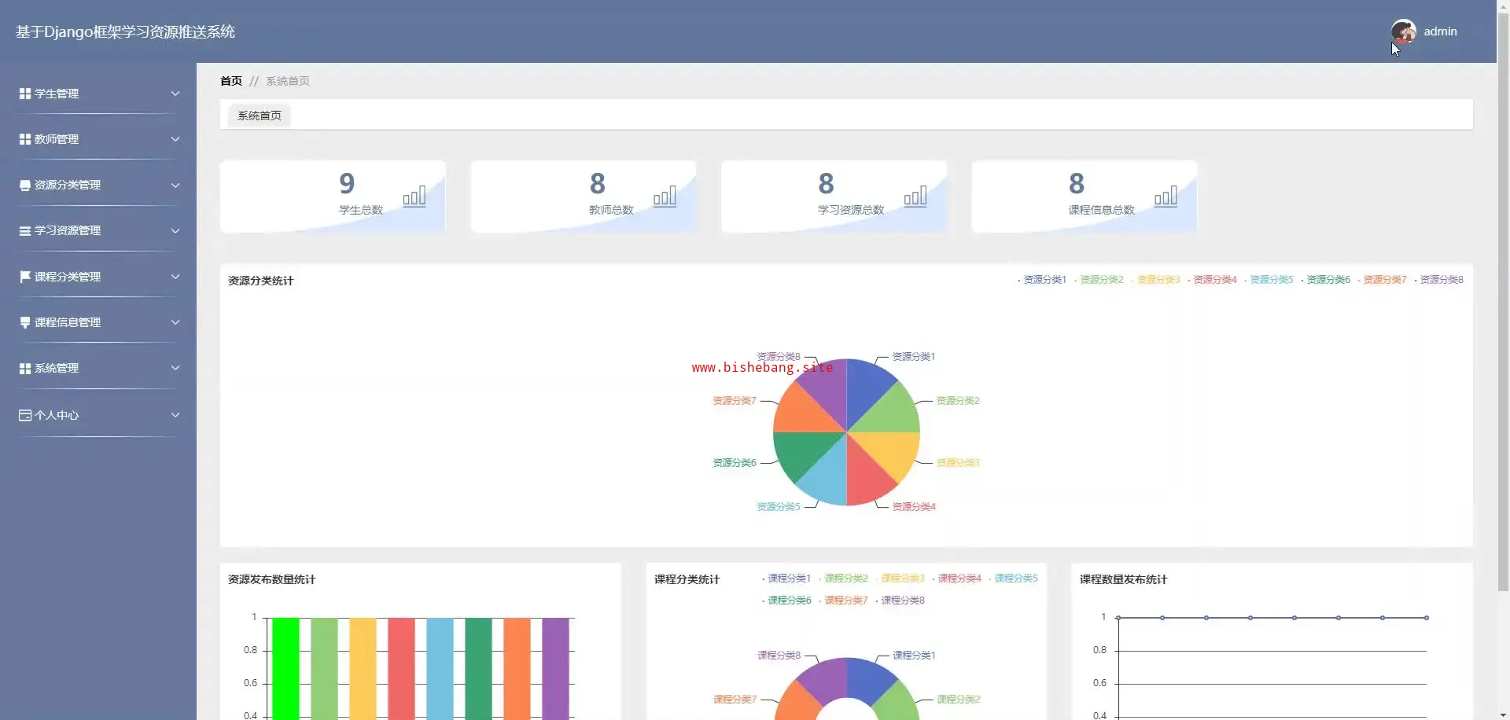Click the 资源分类管理 sidebar icon
Screen dimensions: 1510x720
(25, 186)
